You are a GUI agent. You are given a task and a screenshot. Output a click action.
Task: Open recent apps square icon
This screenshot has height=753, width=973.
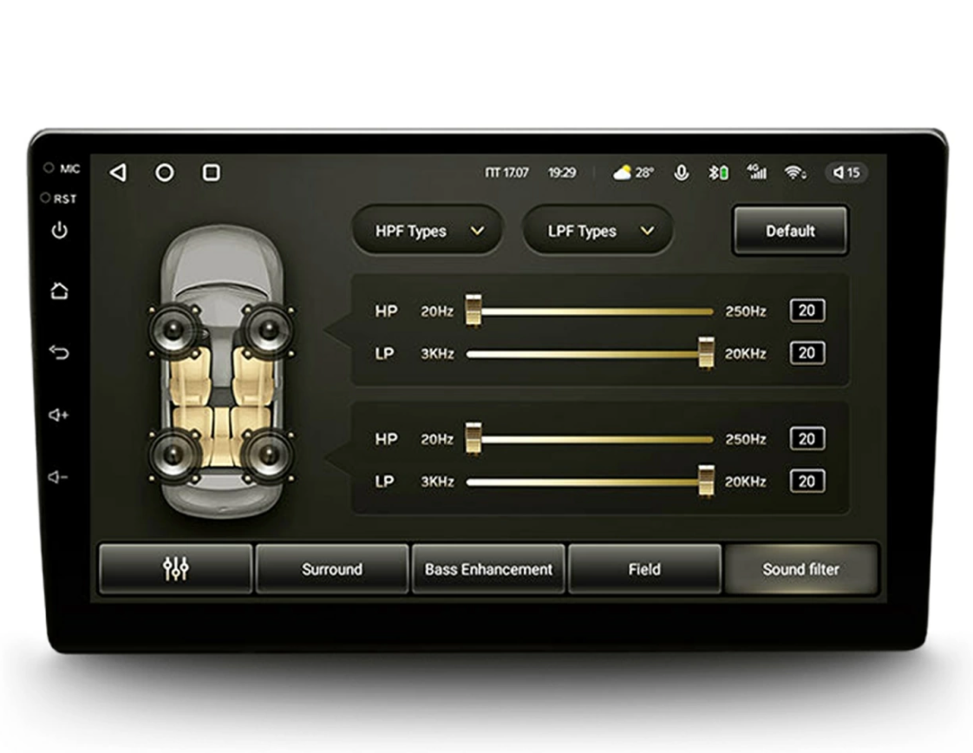click(x=212, y=173)
